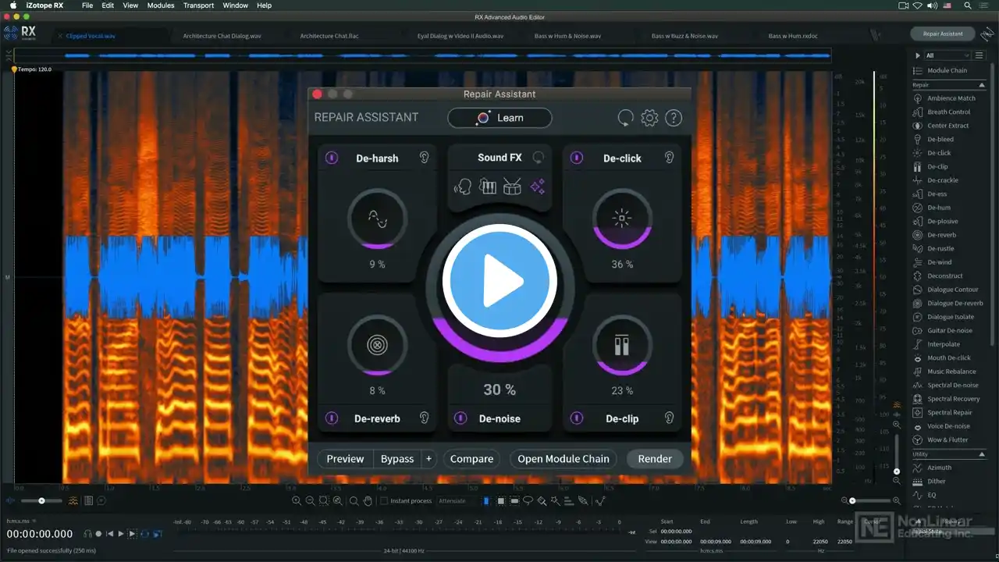The height and width of the screenshot is (562, 999).
Task: Solo-listen De-harsh using its ear icon
Action: [424, 158]
